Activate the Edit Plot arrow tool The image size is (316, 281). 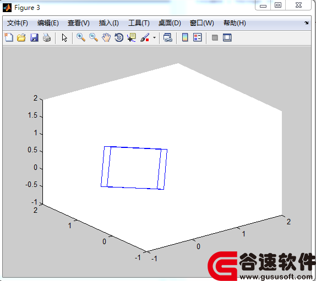(x=64, y=37)
